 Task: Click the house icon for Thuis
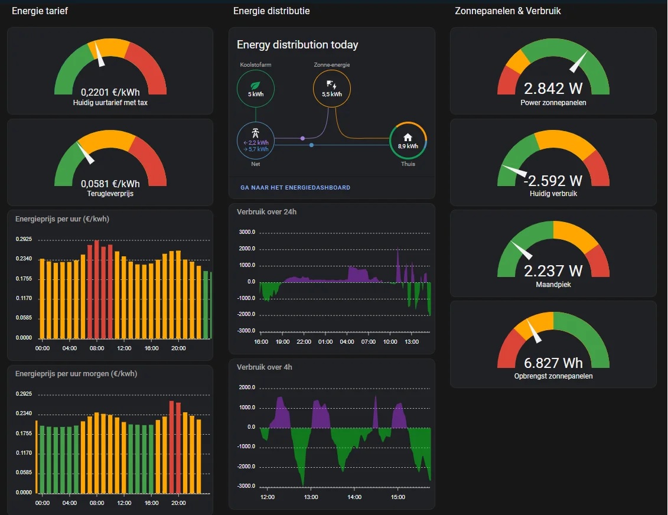pos(408,137)
